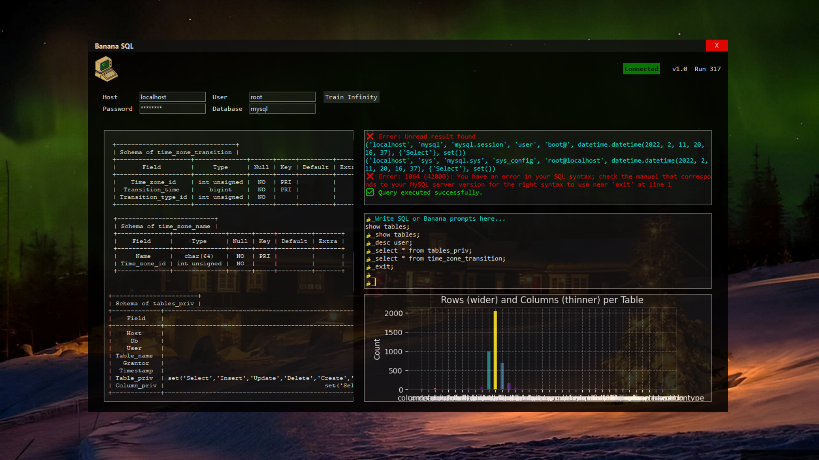
Task: Click banana icon next to 'desc user;' line
Action: click(369, 243)
